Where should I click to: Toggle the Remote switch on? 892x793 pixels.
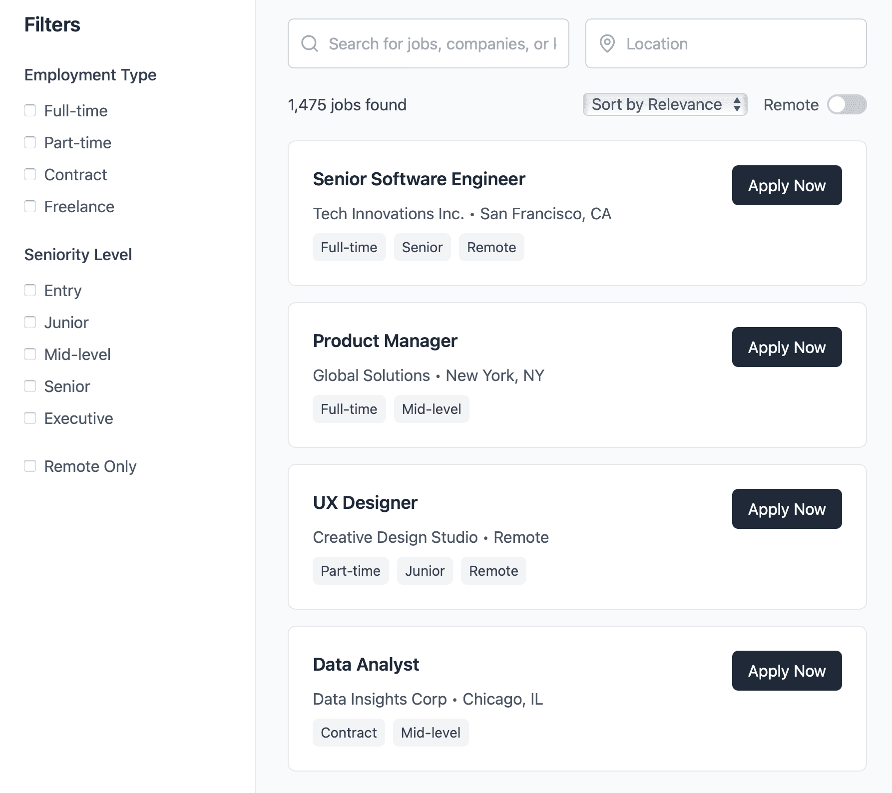847,105
